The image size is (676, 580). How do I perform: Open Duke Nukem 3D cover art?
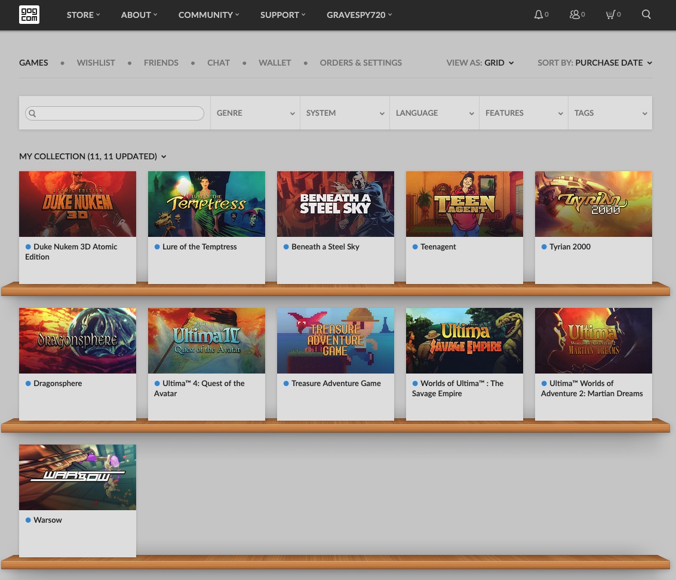click(78, 204)
